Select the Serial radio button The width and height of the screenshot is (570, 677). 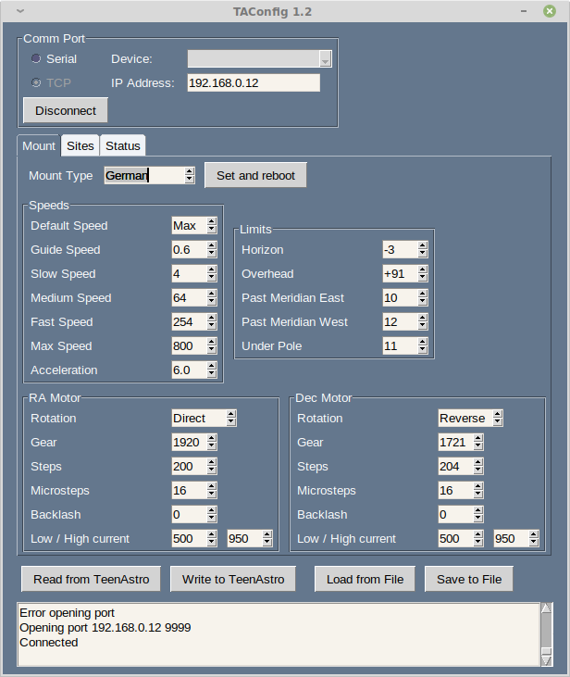tap(36, 58)
